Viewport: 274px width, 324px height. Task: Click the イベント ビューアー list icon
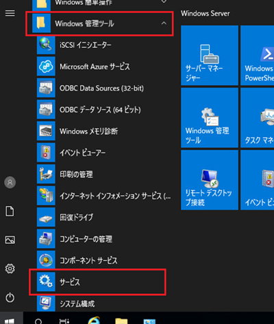(x=46, y=152)
